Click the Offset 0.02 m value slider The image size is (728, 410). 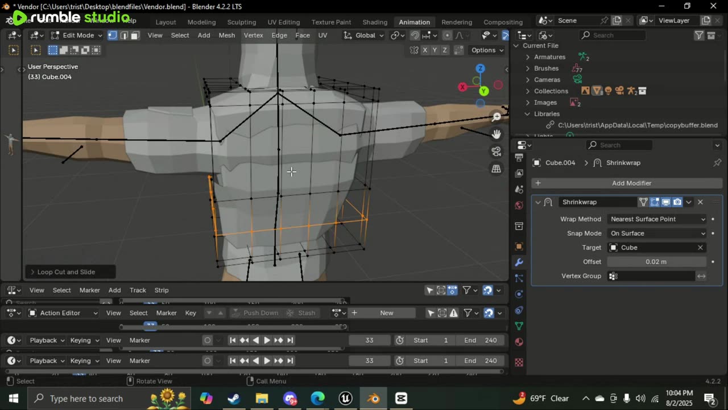point(656,262)
